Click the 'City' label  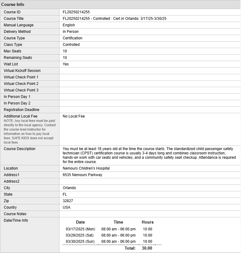[x=7, y=188]
